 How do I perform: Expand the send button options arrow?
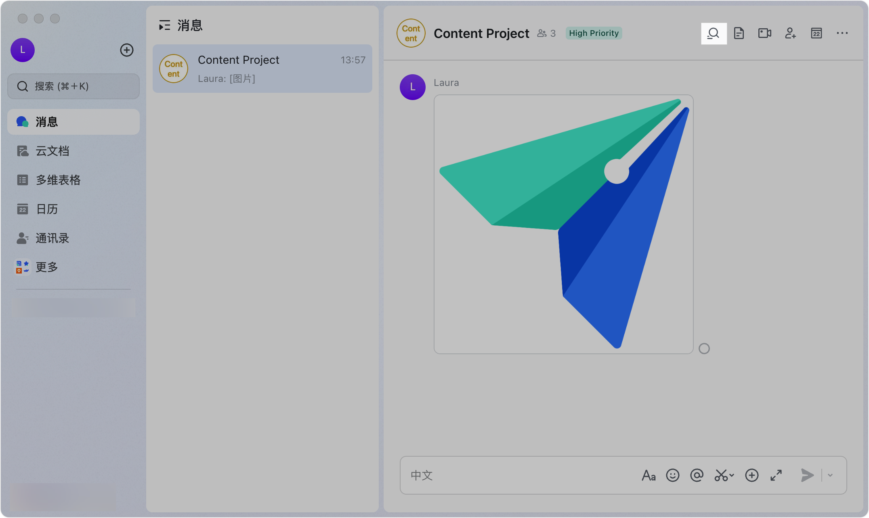click(830, 475)
